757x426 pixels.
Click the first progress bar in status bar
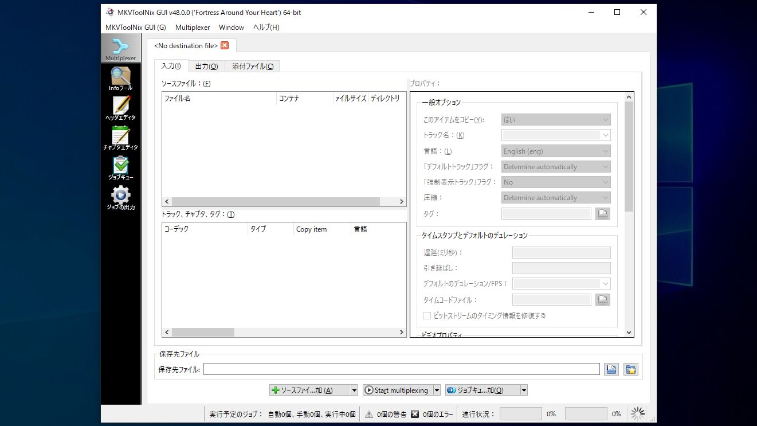point(520,414)
